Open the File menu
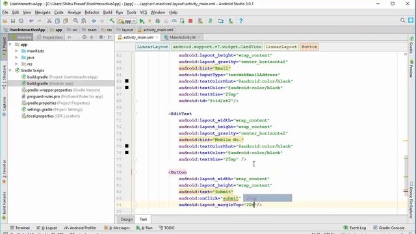 coord(5,12)
